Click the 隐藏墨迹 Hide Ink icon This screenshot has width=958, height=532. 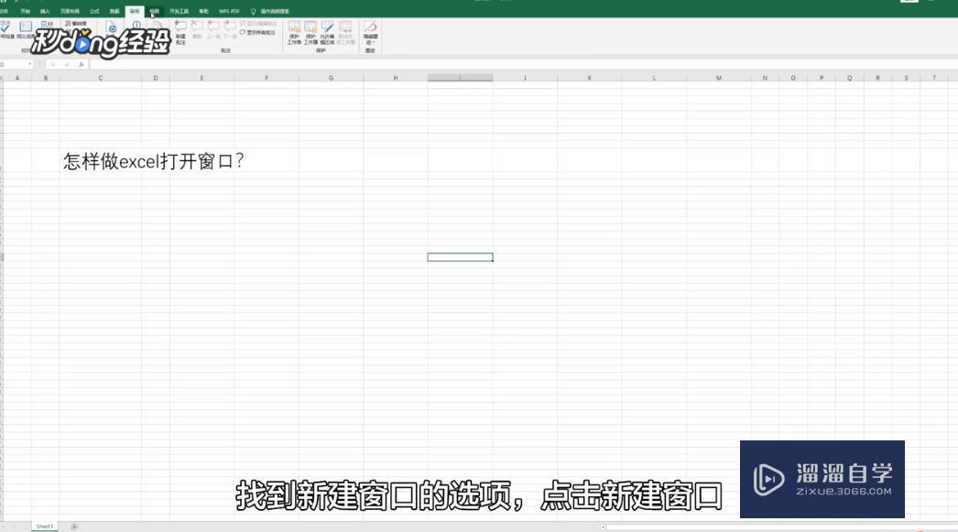(x=370, y=28)
